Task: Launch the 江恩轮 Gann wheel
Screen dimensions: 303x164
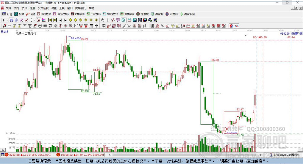Action: pyautogui.click(x=143, y=14)
